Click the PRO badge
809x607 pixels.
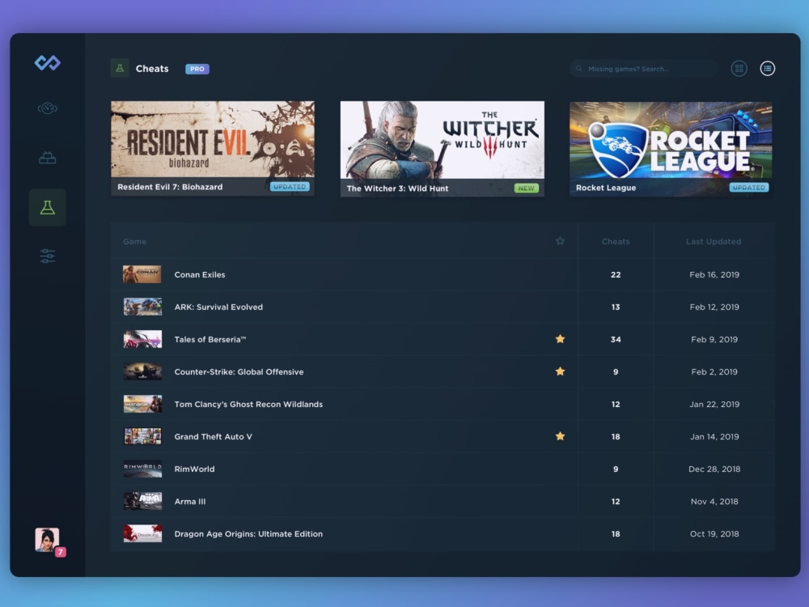pos(197,69)
